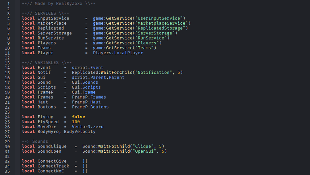Click the Vector3.zero value

tap(87, 127)
